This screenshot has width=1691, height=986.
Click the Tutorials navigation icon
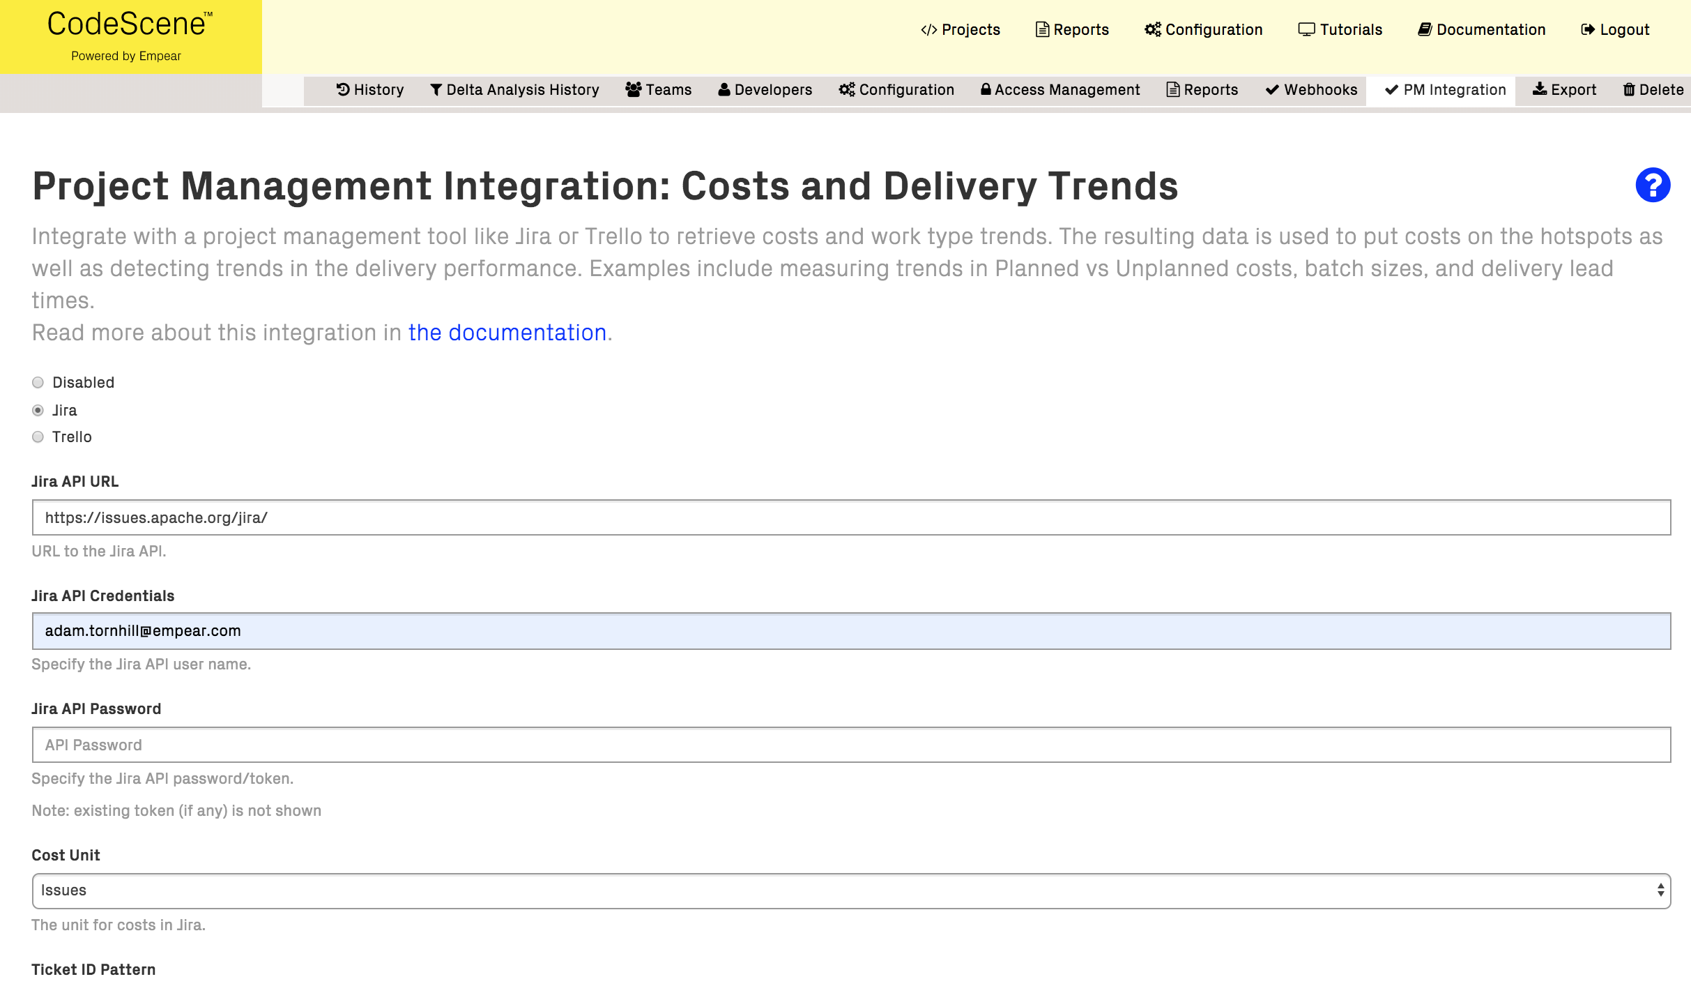click(1304, 29)
